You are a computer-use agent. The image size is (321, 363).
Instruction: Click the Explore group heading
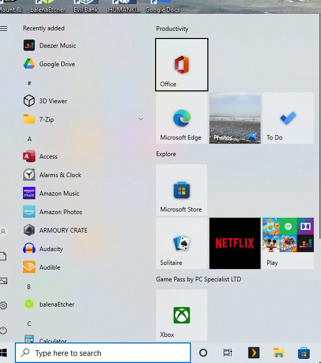pos(166,154)
